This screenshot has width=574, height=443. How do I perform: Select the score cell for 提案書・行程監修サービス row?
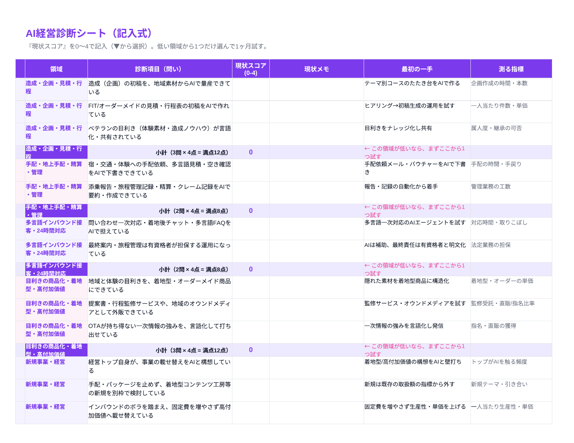pos(251,309)
